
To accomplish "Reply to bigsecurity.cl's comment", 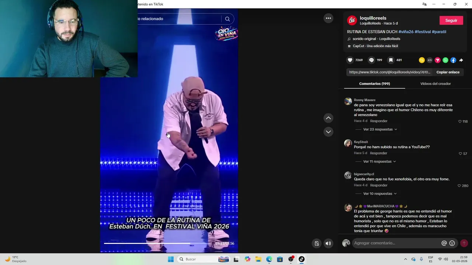I will pyautogui.click(x=379, y=185).
